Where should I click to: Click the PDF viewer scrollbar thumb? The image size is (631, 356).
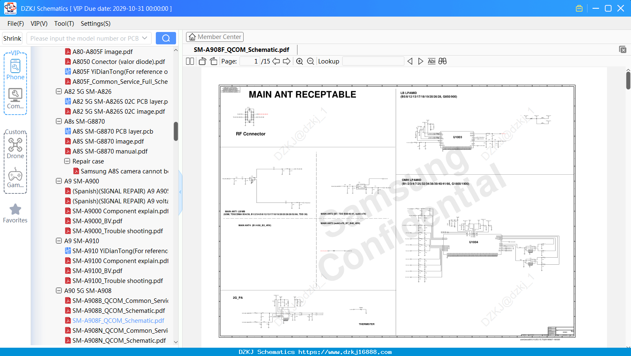628,80
